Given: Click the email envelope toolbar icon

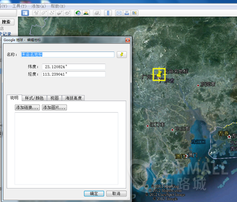Looking at the screenshot, I should tap(119, 13).
